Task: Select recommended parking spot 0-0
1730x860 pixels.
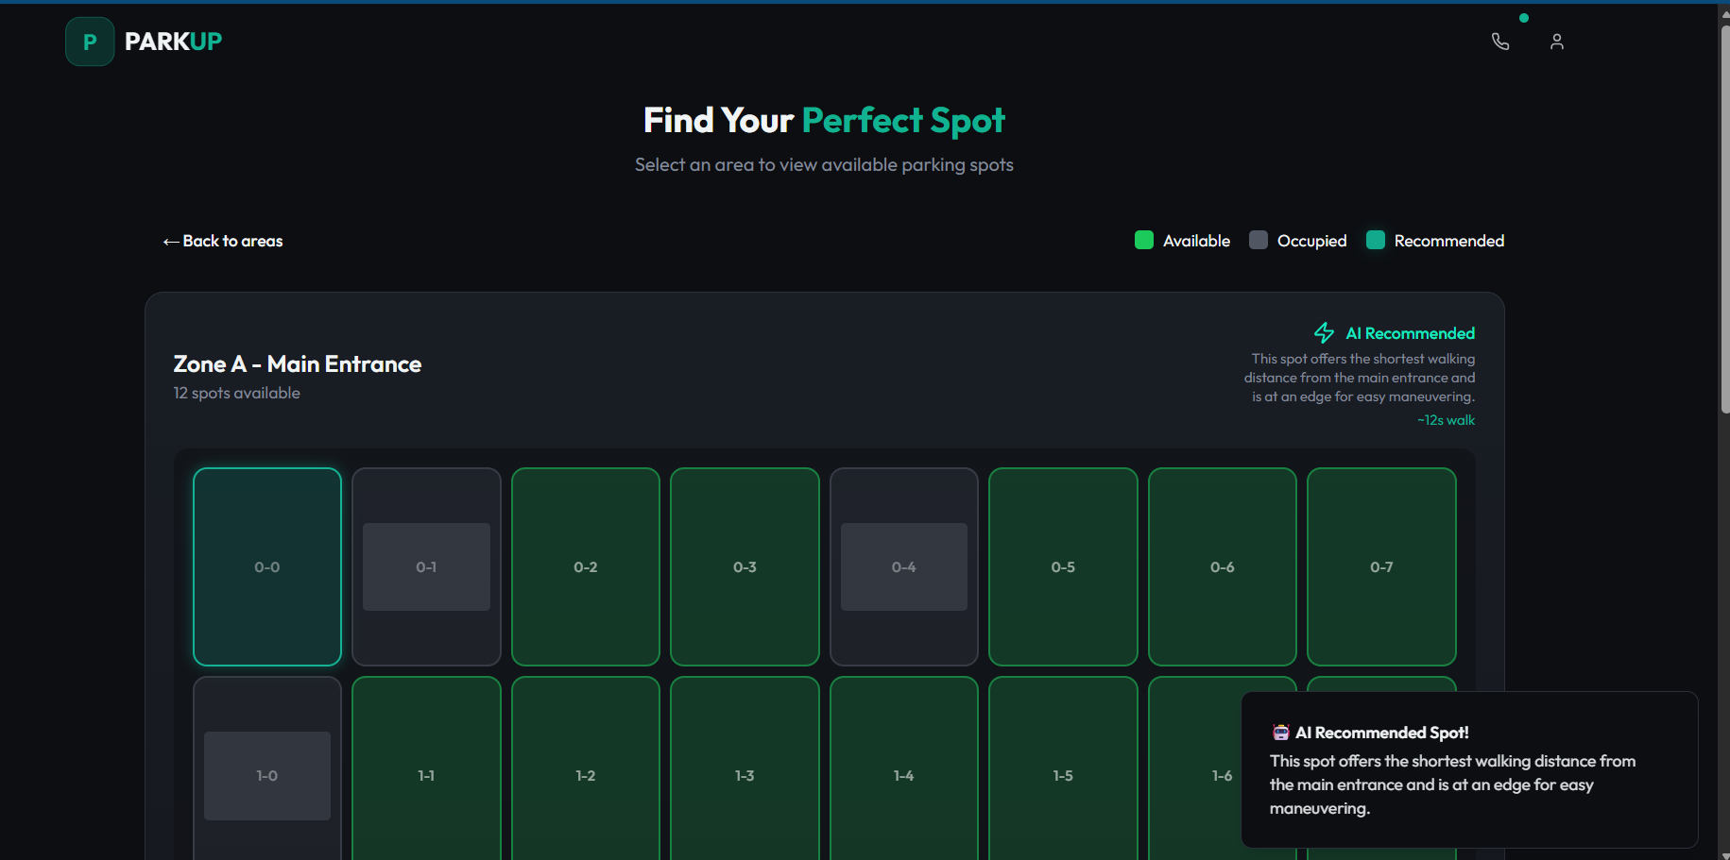Action: click(x=267, y=566)
